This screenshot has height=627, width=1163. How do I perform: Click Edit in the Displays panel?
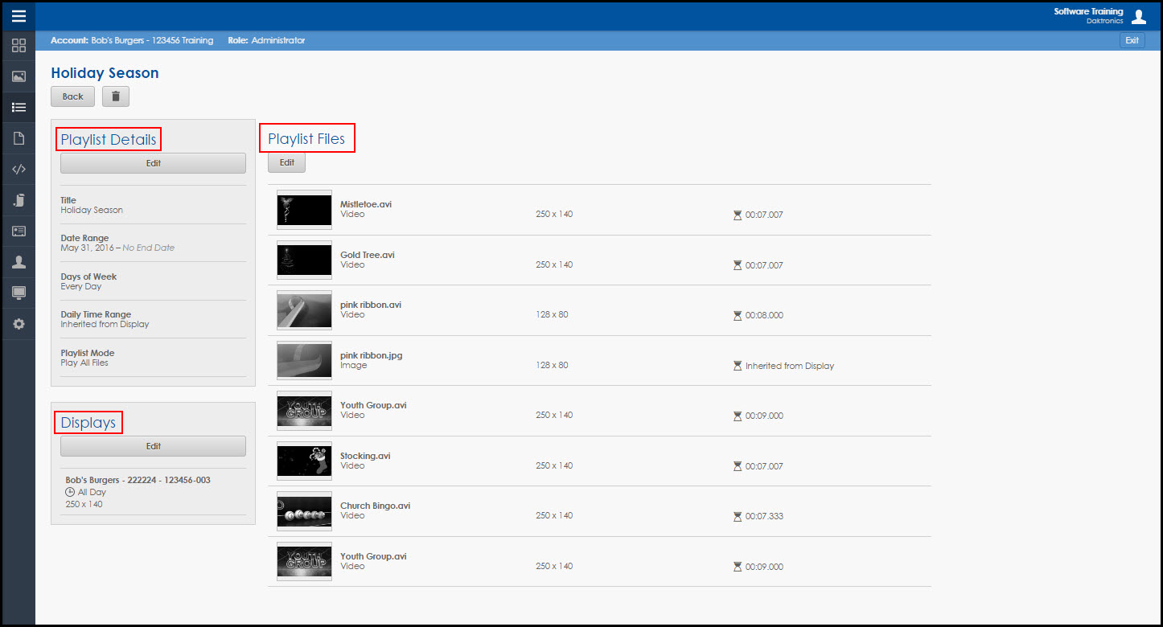pos(153,446)
